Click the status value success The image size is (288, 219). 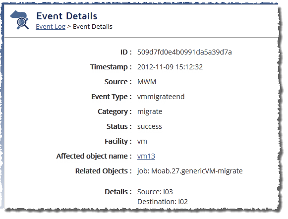pos(150,126)
